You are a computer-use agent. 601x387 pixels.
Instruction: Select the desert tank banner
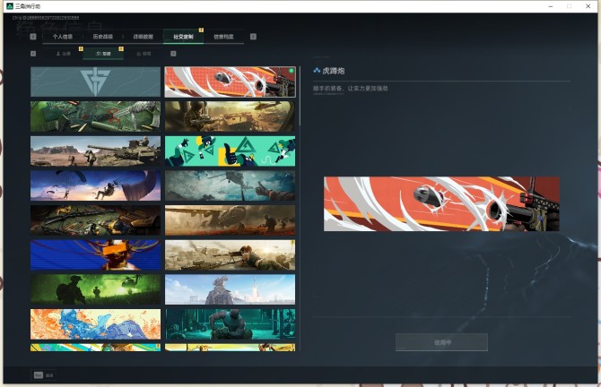(x=95, y=150)
